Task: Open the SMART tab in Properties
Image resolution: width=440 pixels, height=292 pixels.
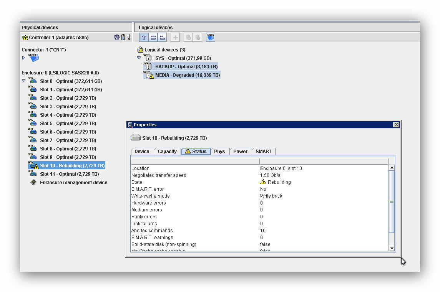Action: tap(263, 151)
